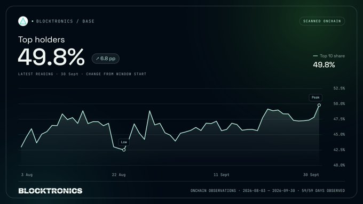The image size is (363, 204).
Task: Click the Blocktronics triangle logo icon
Action: click(23, 21)
